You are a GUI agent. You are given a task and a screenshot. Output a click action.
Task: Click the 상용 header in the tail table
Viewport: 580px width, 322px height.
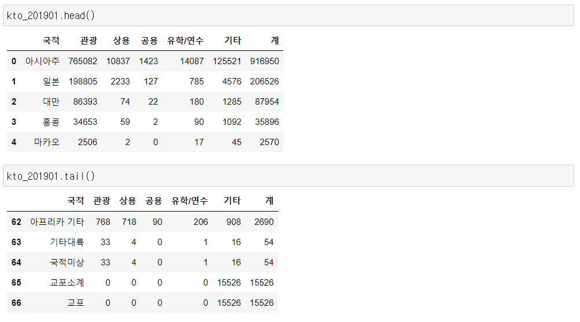coord(128,201)
